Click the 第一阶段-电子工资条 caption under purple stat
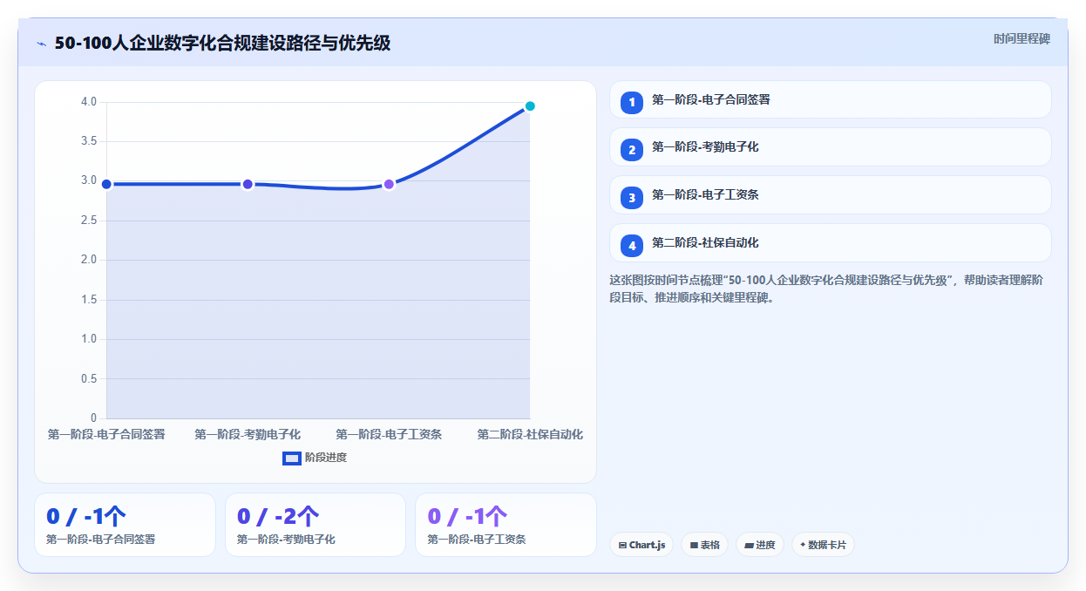1086x591 pixels. pyautogui.click(x=477, y=540)
